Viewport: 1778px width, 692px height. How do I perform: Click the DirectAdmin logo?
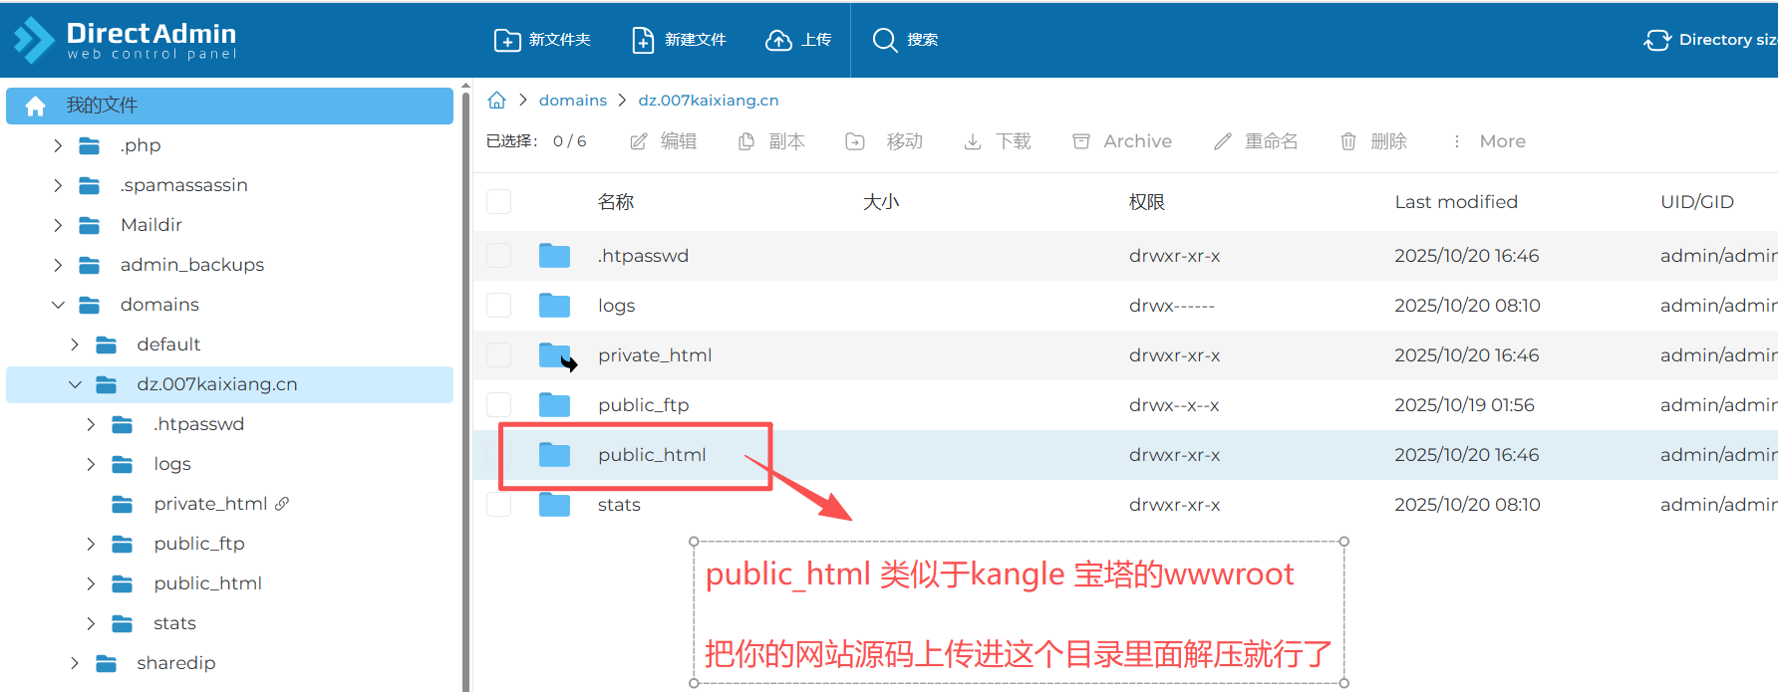[125, 40]
